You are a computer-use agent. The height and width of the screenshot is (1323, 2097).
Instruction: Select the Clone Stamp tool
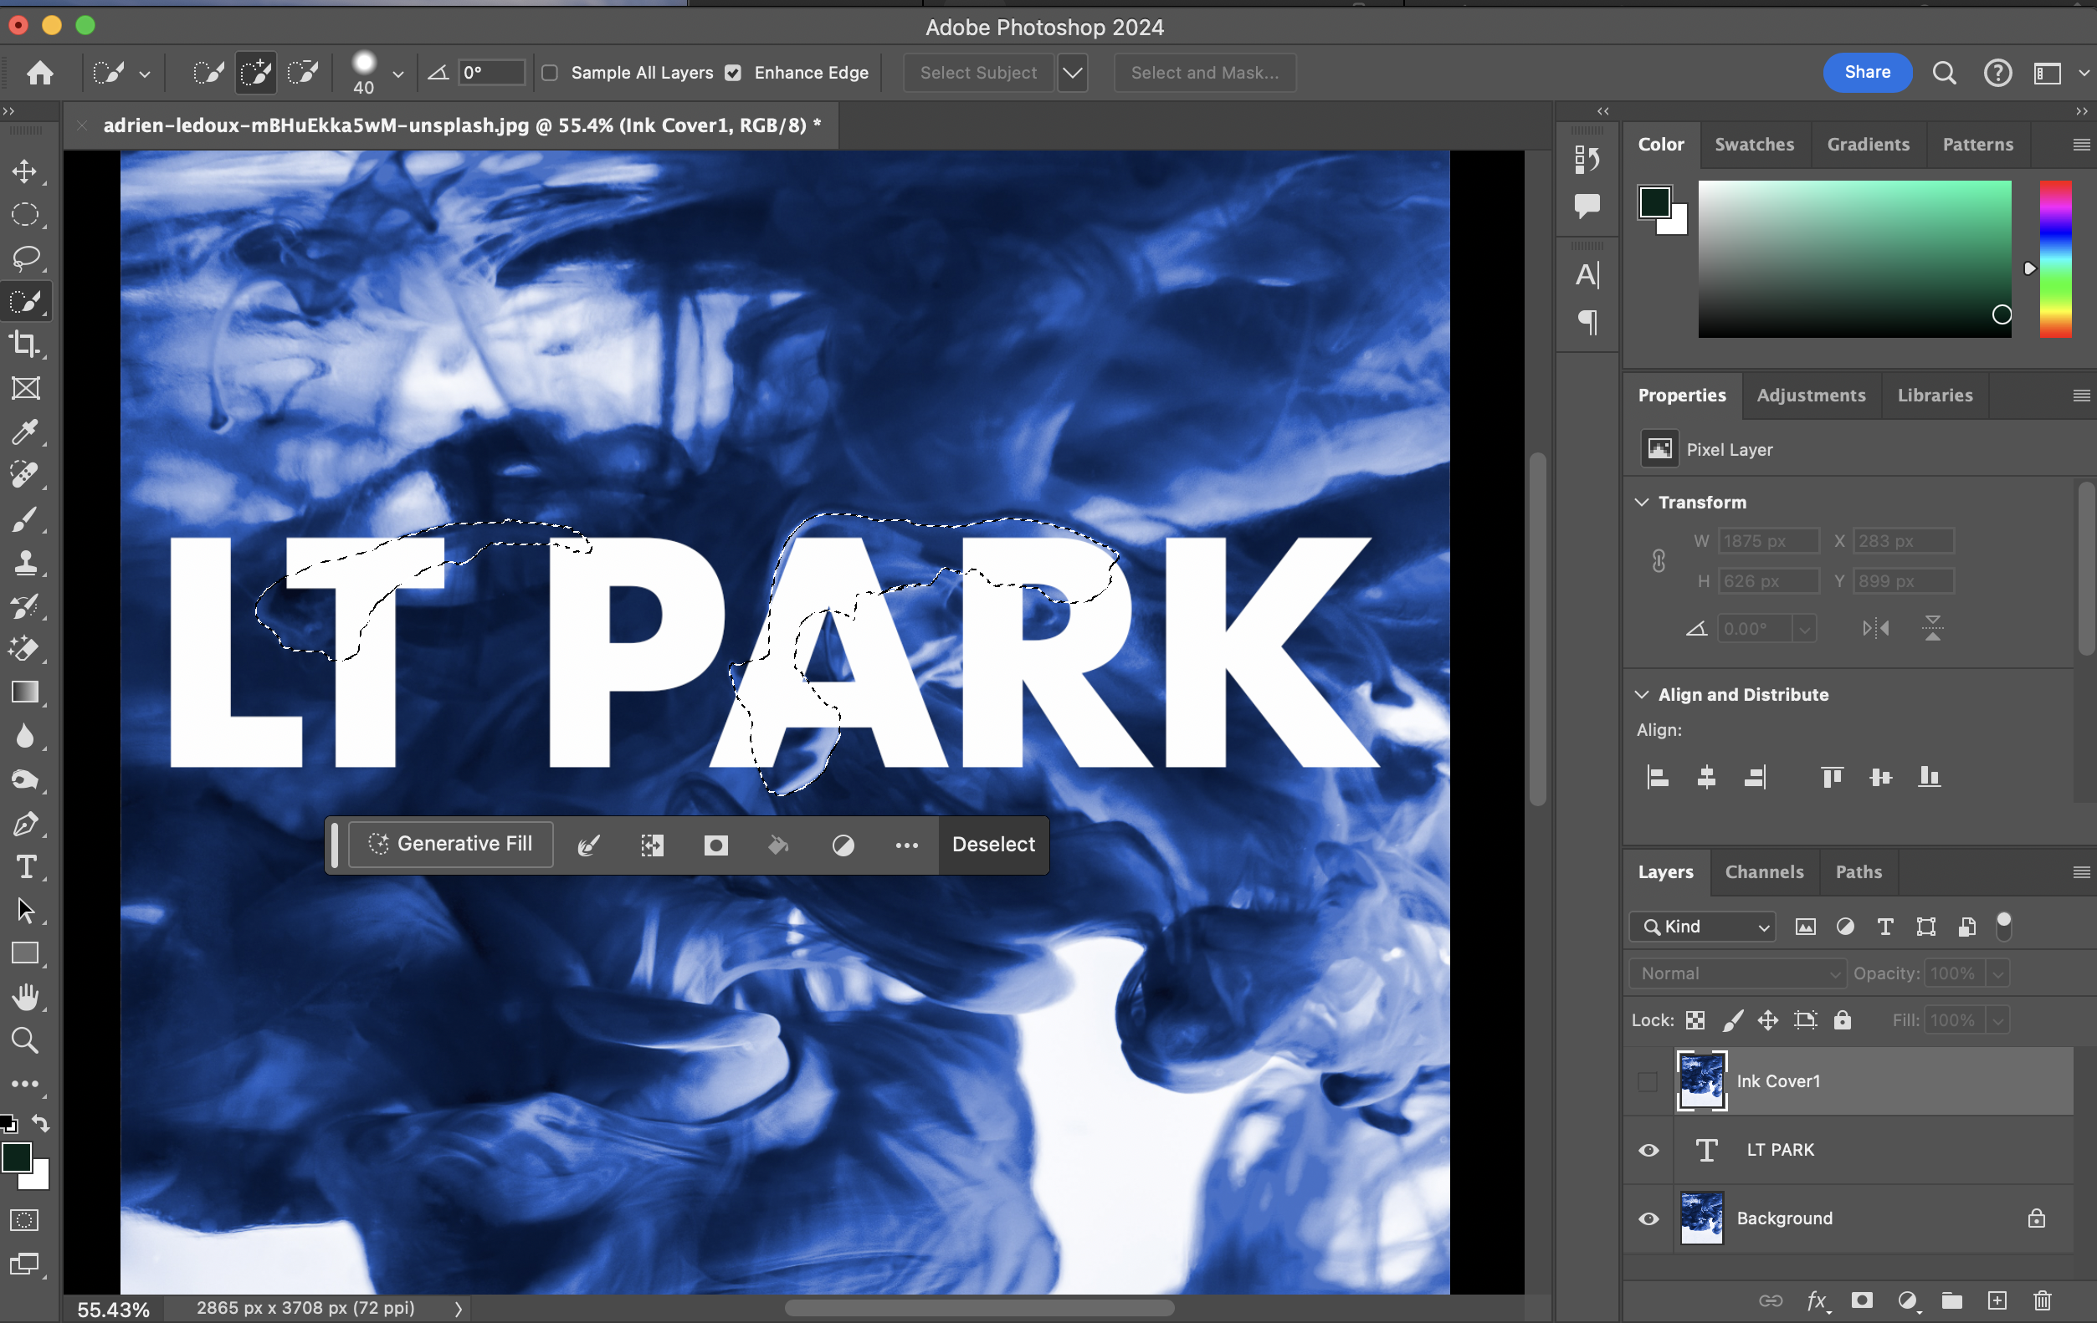pos(24,562)
